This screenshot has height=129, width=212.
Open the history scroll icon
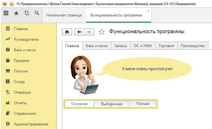[26, 13]
